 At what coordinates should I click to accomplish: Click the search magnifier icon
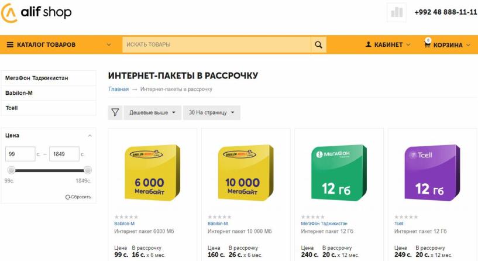318,44
